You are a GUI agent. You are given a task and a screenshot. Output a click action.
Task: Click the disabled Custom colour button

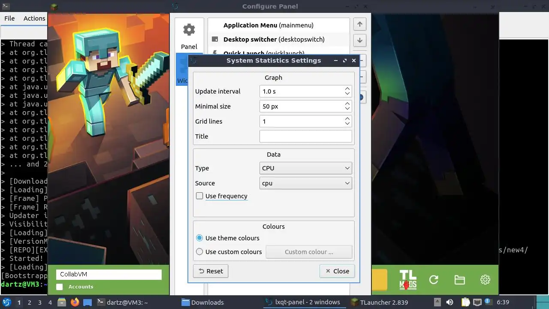(309, 252)
